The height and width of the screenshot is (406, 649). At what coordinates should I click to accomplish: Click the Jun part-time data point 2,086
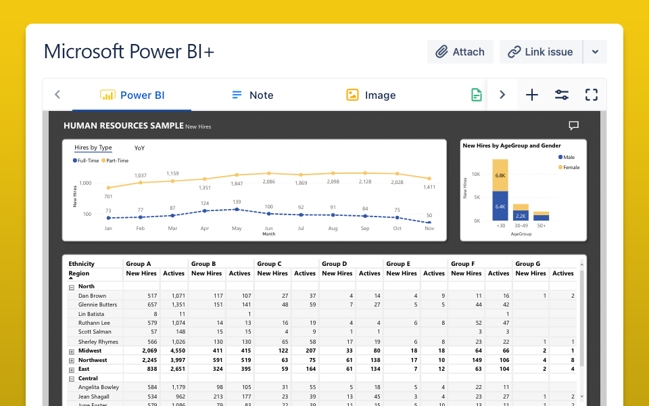pyautogui.click(x=268, y=173)
